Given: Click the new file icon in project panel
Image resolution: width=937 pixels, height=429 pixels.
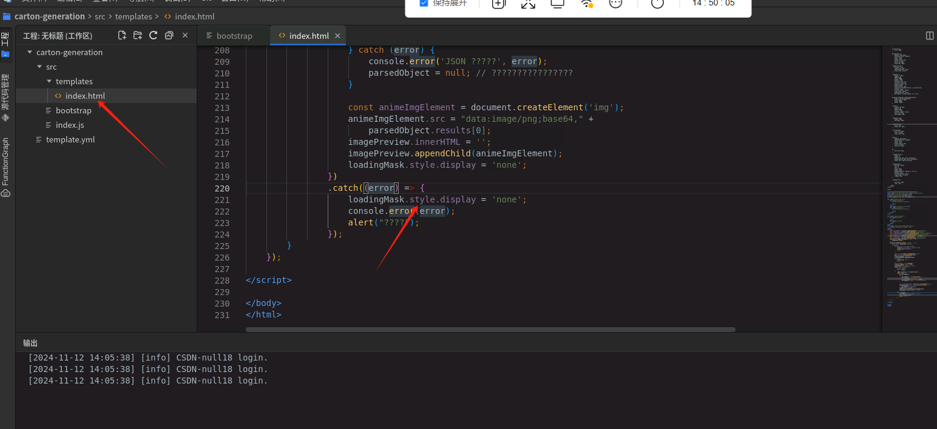Looking at the screenshot, I should pos(122,36).
